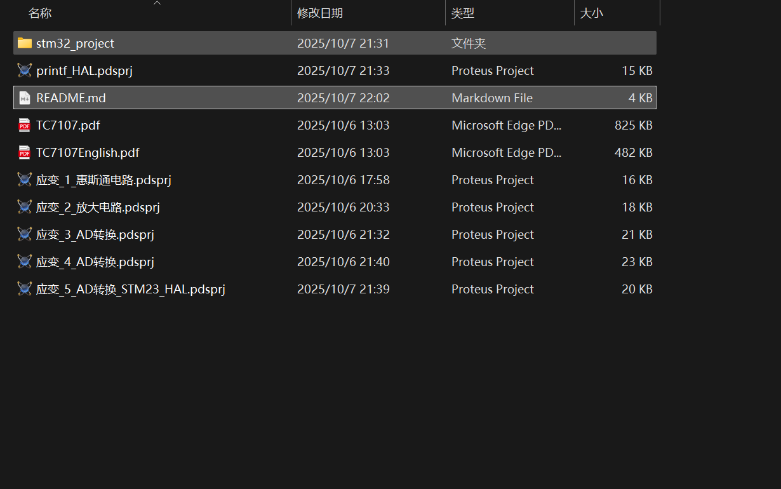Select the file name TC7107English.pdf

tap(88, 152)
